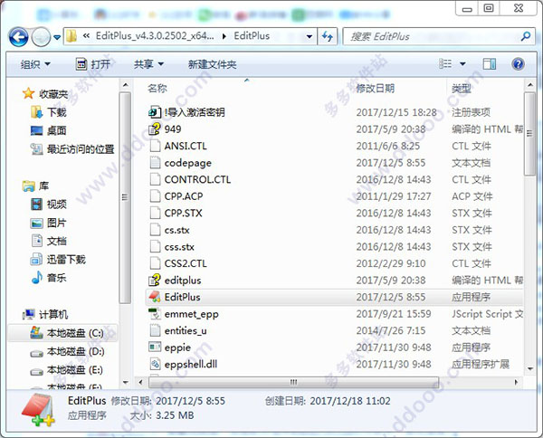Image resolution: width=543 pixels, height=438 pixels.
Task: Select the eppie application icon
Action: pos(155,347)
